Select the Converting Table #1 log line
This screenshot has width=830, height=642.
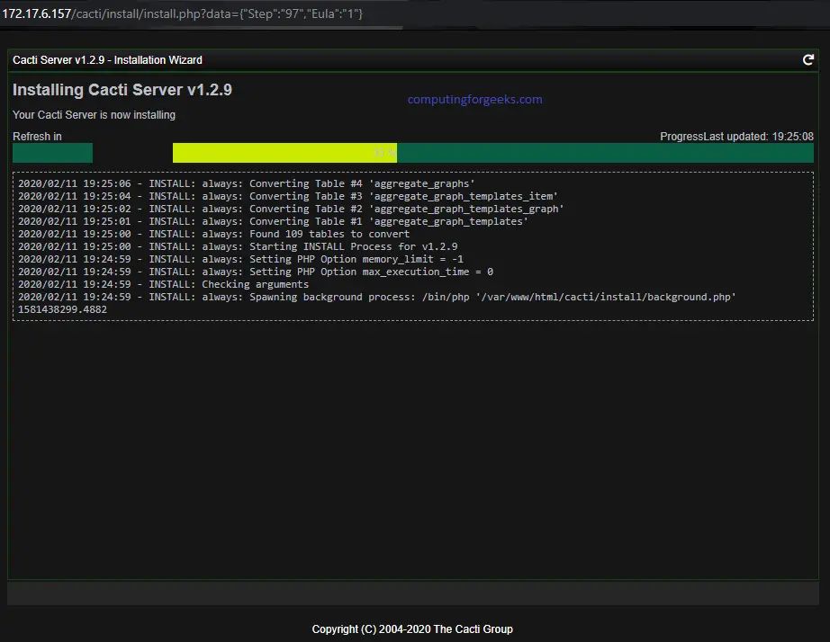(x=273, y=221)
